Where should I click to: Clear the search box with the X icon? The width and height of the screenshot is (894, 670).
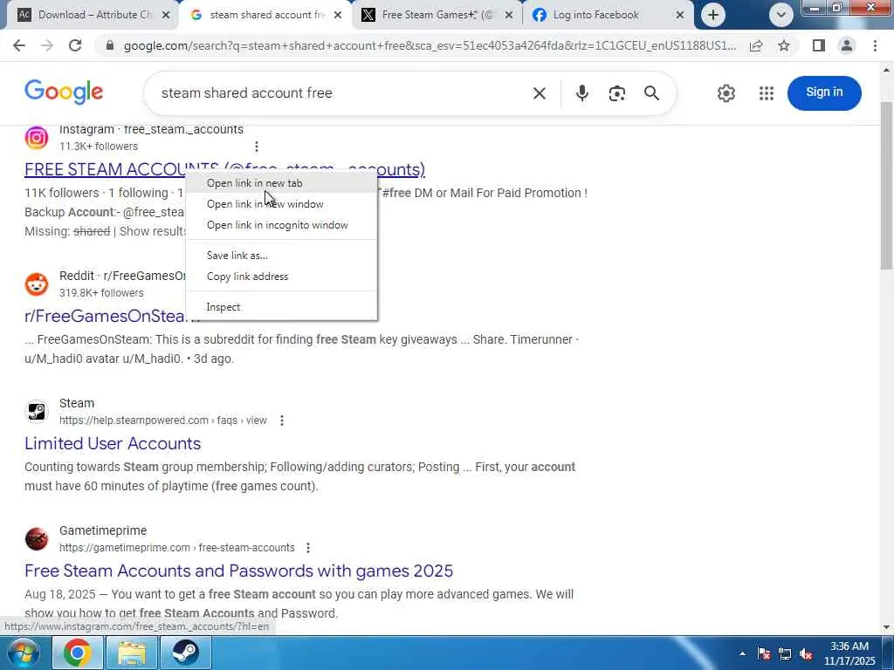point(539,92)
